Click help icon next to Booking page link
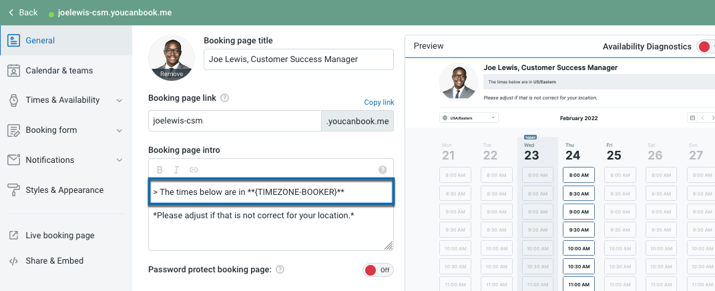This screenshot has height=291, width=715. click(x=225, y=97)
